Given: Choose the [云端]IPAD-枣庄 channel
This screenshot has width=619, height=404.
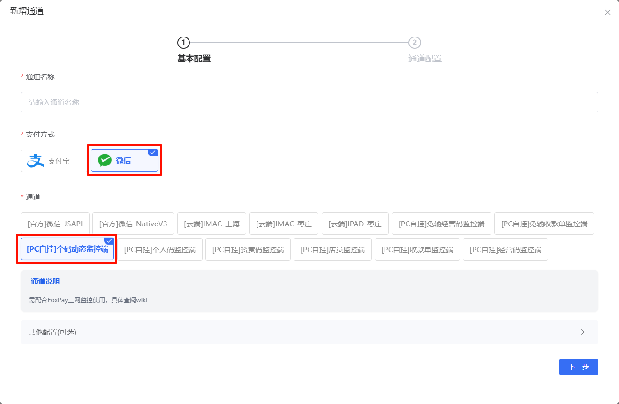Looking at the screenshot, I should click(355, 224).
